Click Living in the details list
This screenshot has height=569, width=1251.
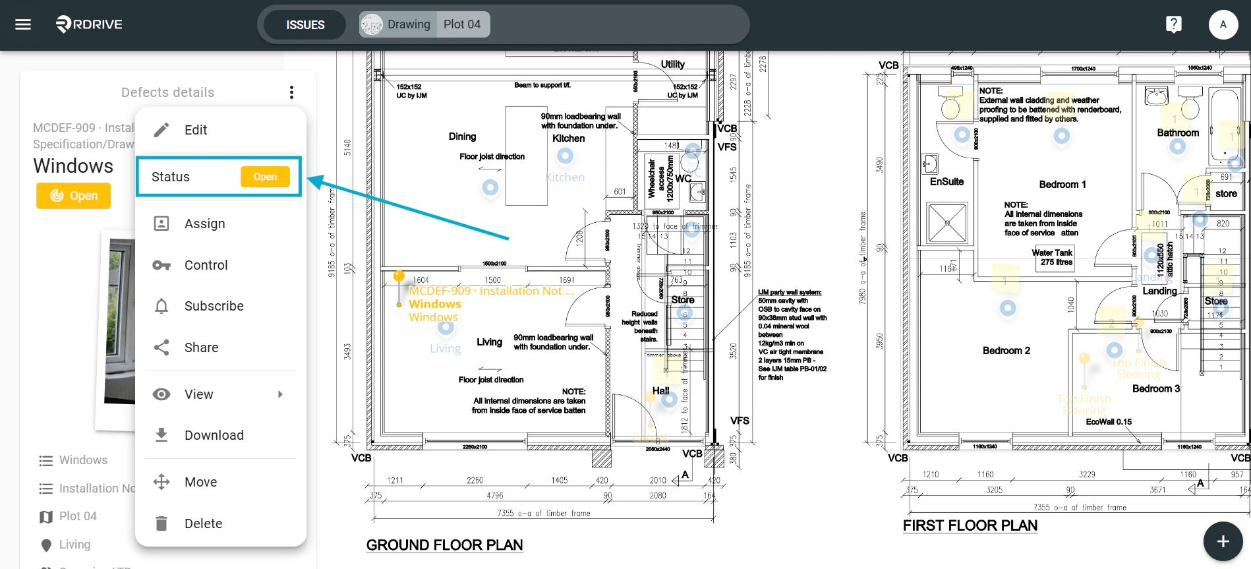(x=74, y=545)
